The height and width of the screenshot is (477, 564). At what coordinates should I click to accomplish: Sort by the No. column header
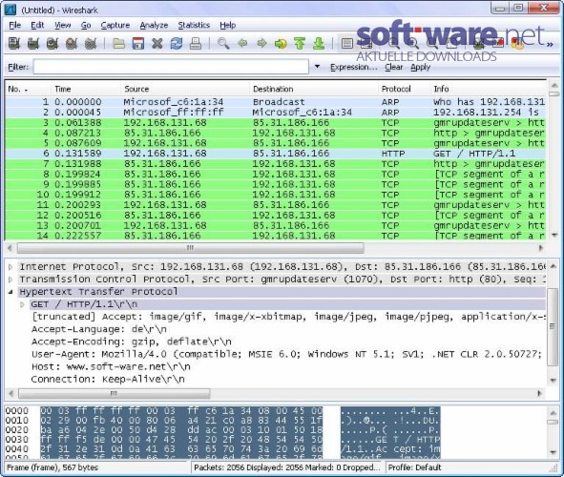27,89
